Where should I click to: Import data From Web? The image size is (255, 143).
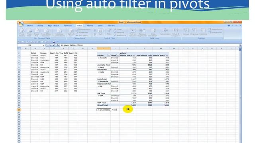point(29,33)
